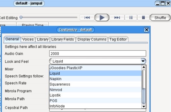Open the Voices tab
Screen dimensions: 171x112
[28, 40]
